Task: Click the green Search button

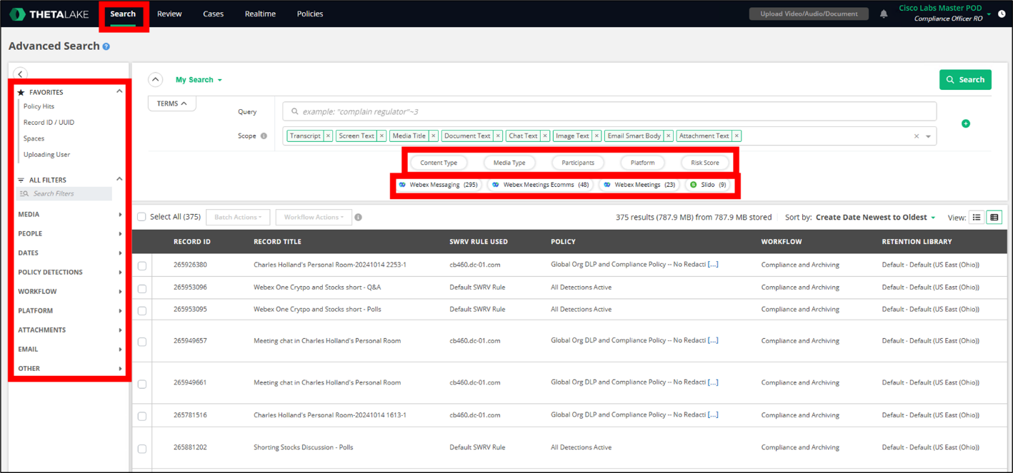Action: tap(964, 80)
